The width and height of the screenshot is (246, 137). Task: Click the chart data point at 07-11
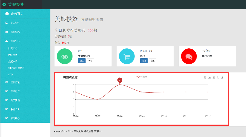[186, 92]
